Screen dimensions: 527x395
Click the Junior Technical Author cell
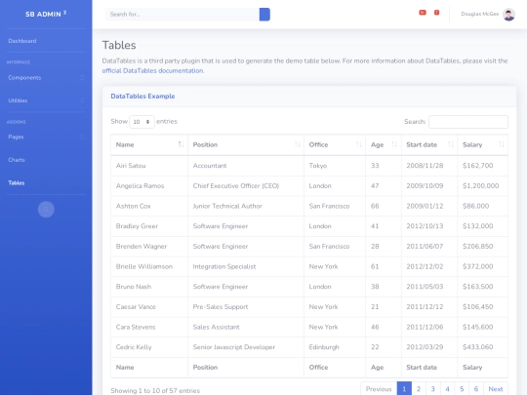coord(246,206)
